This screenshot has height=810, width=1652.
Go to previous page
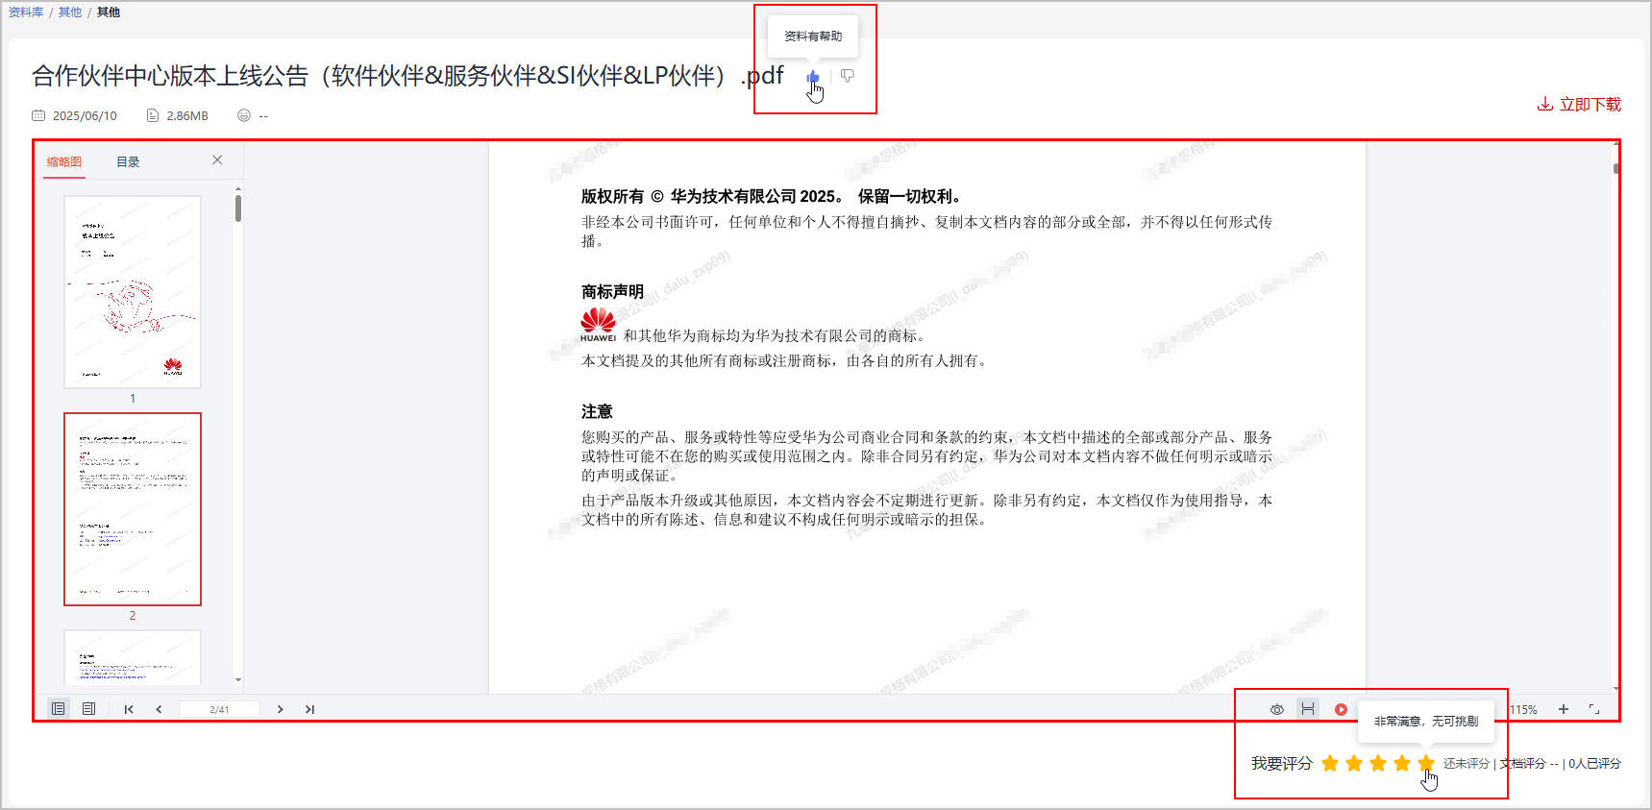159,709
